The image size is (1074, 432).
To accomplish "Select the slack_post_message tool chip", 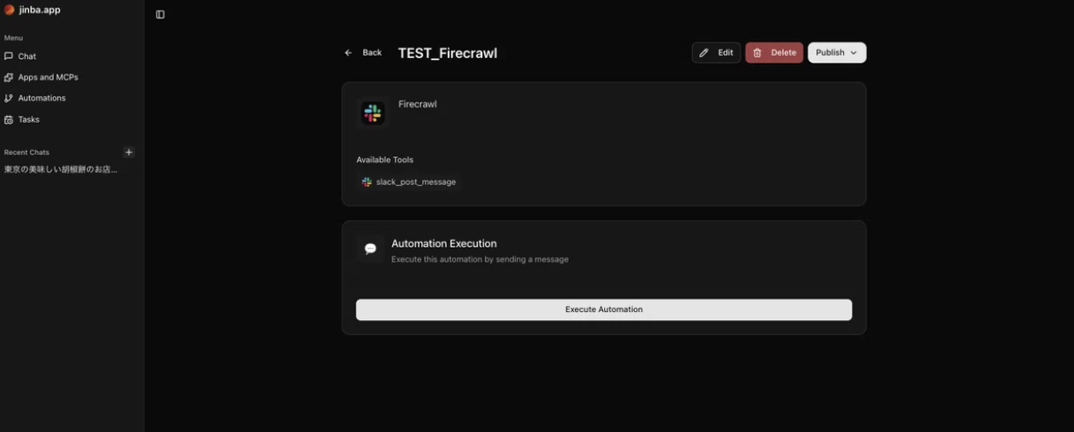I will (x=408, y=182).
